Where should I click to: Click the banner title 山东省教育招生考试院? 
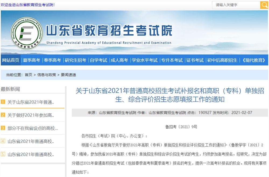tap(109, 31)
